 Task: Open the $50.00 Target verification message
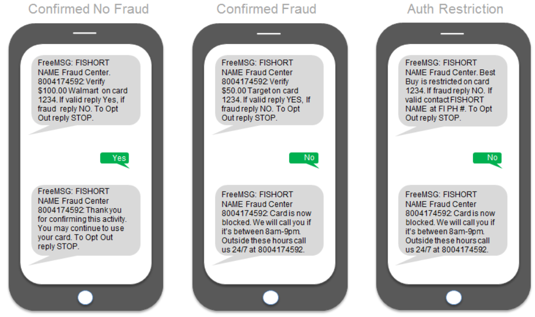click(269, 90)
